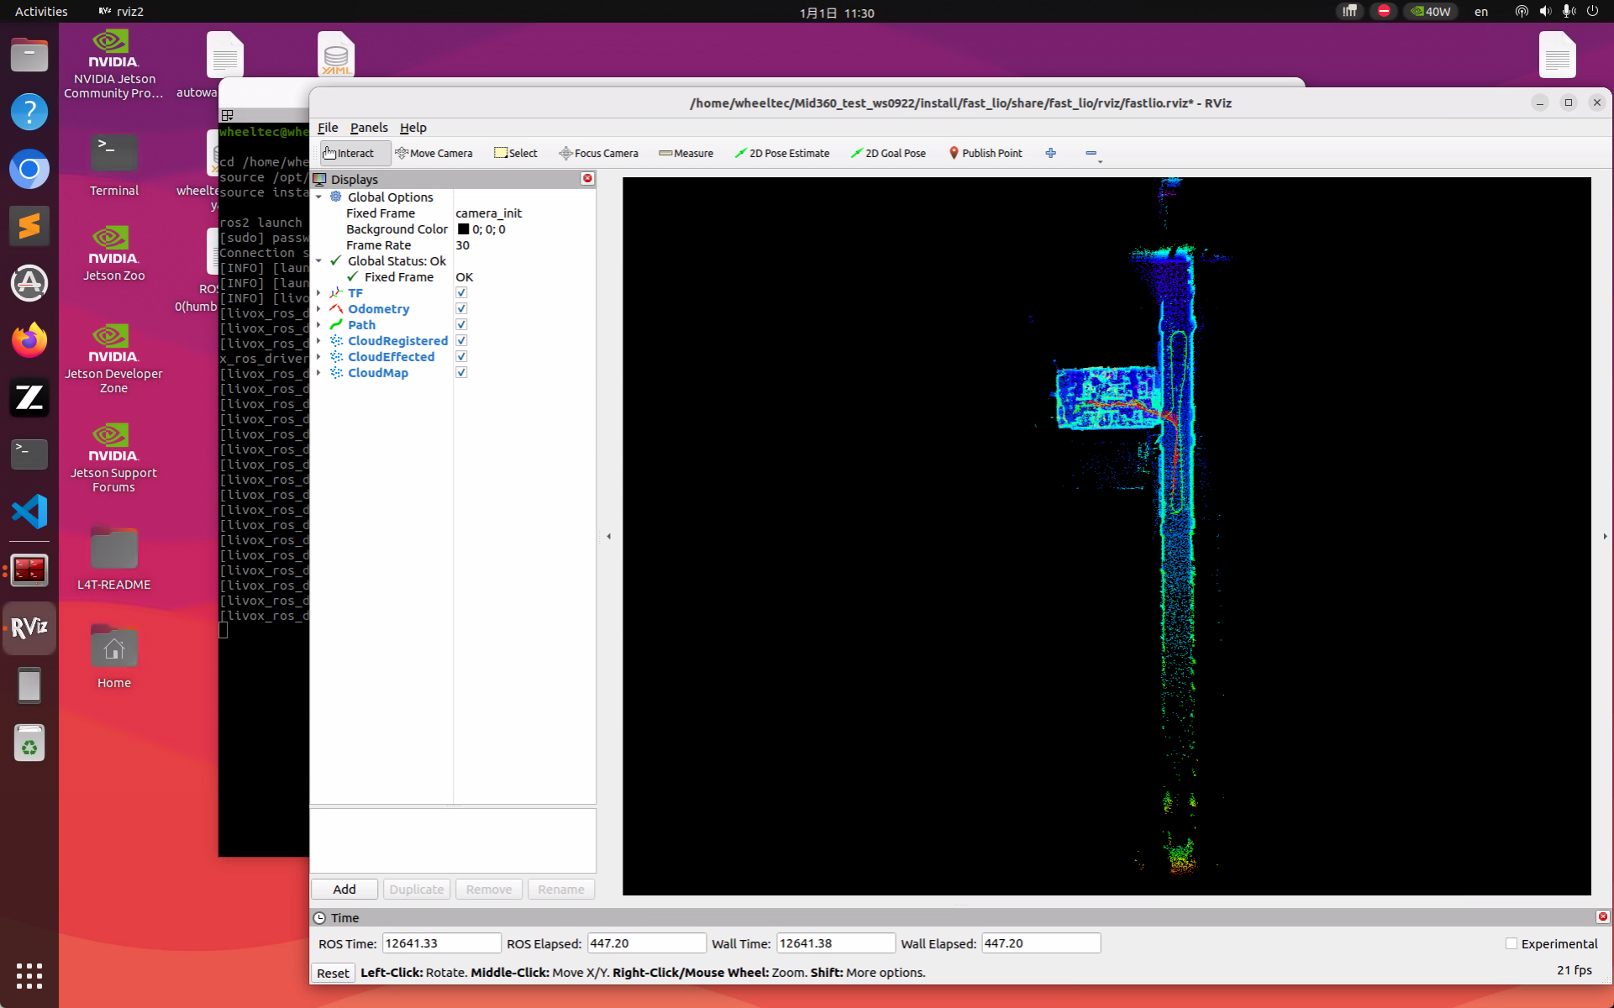The width and height of the screenshot is (1614, 1008).
Task: Toggle the CloudMap display checkbox
Action: 461,372
